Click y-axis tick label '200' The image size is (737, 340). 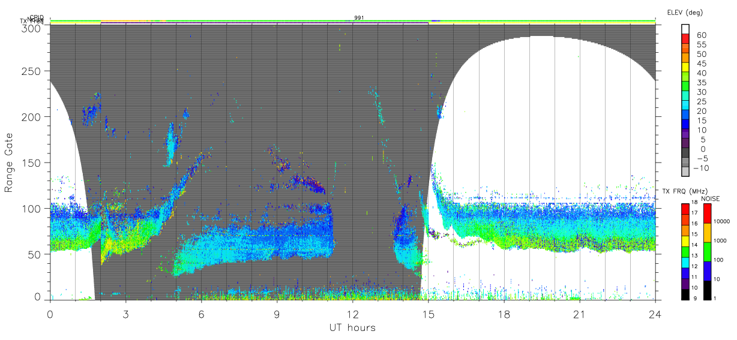click(x=32, y=117)
